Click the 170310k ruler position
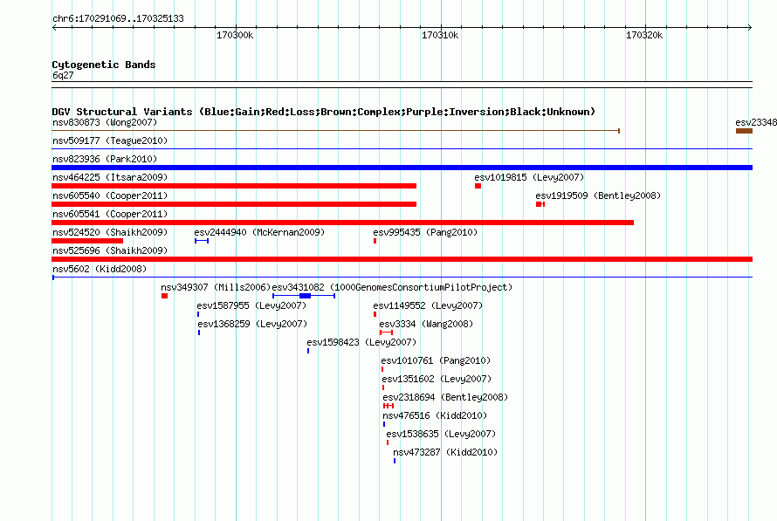This screenshot has height=521, width=777. (x=440, y=35)
